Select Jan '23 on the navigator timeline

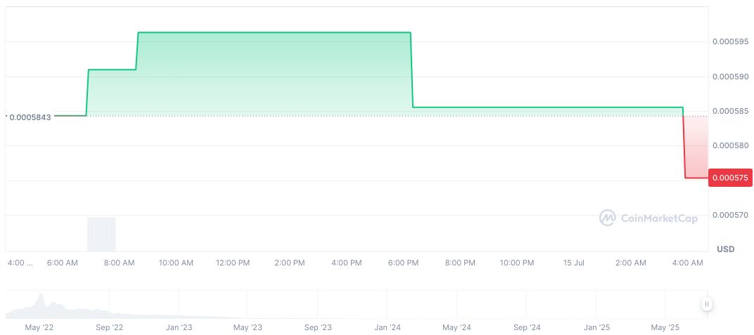(x=179, y=327)
